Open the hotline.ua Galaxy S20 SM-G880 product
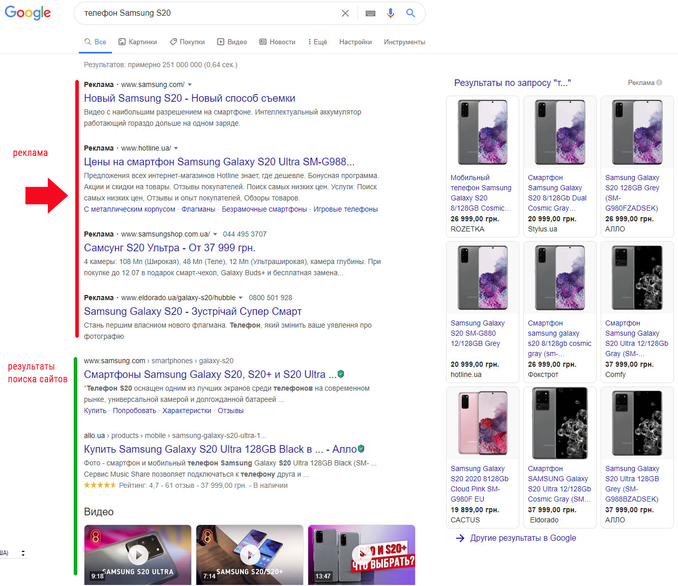This screenshot has width=678, height=586. pyautogui.click(x=483, y=312)
